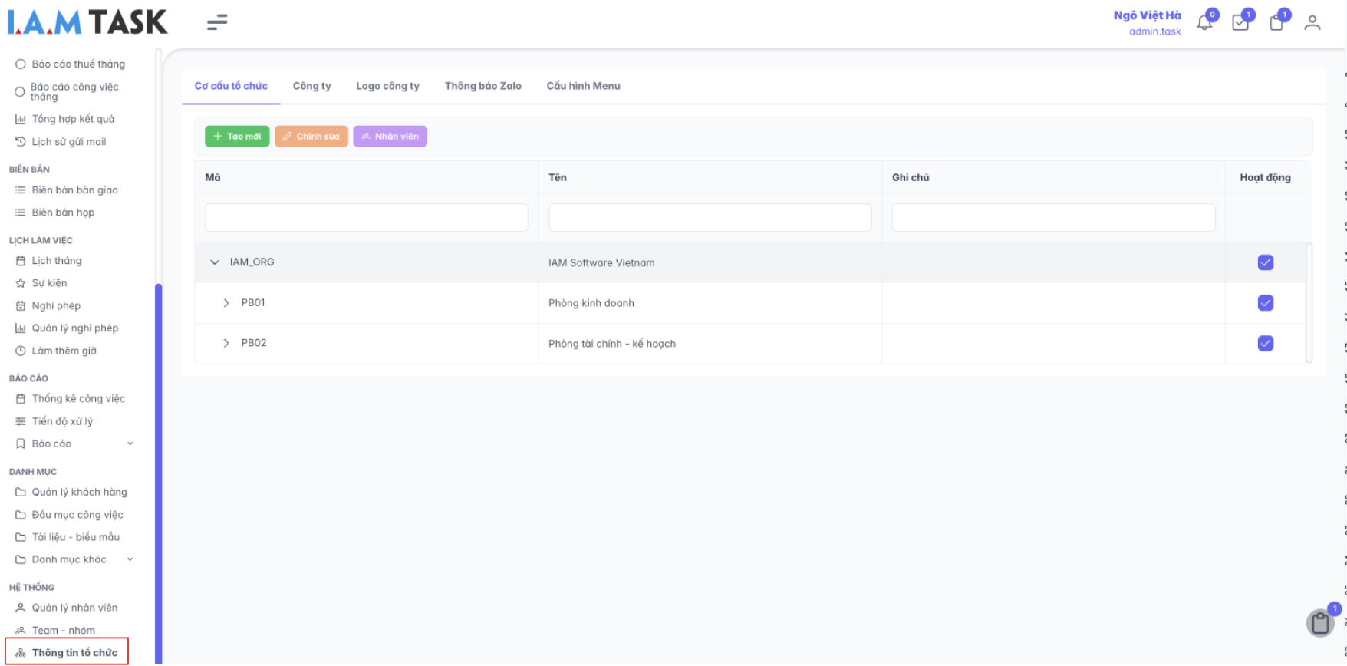
Task: Click the sidebar vertical scrollbar
Action: [159, 460]
